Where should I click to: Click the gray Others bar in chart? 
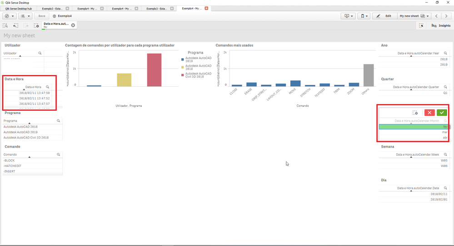(x=369, y=75)
